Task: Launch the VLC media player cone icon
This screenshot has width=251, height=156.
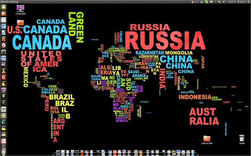Action: [x=4, y=71]
